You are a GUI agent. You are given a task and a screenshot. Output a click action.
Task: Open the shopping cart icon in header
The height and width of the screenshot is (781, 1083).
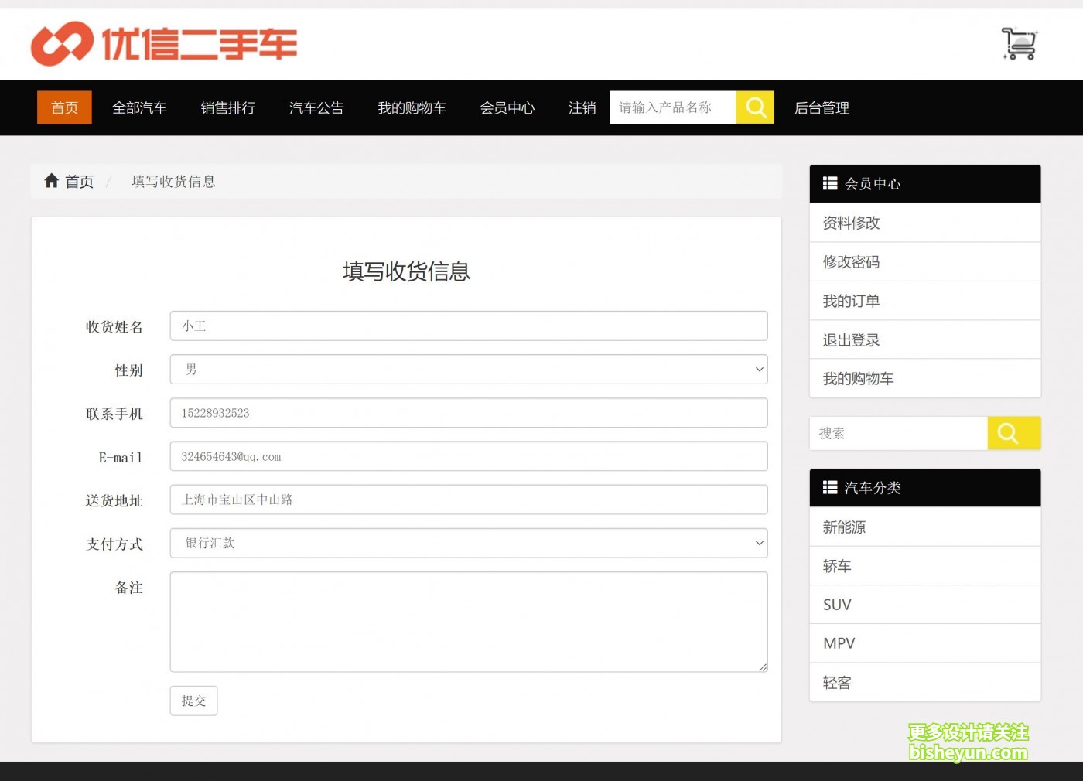(1019, 44)
